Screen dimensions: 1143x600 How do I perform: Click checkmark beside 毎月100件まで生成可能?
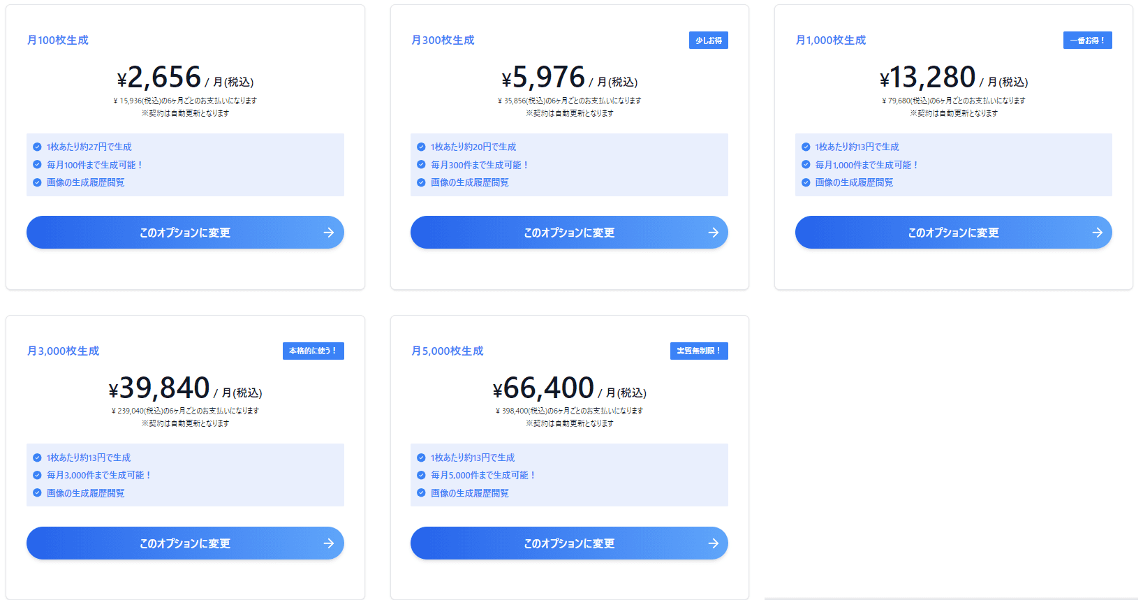[x=37, y=165]
